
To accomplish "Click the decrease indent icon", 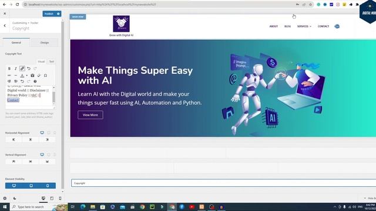I will pos(9,81).
